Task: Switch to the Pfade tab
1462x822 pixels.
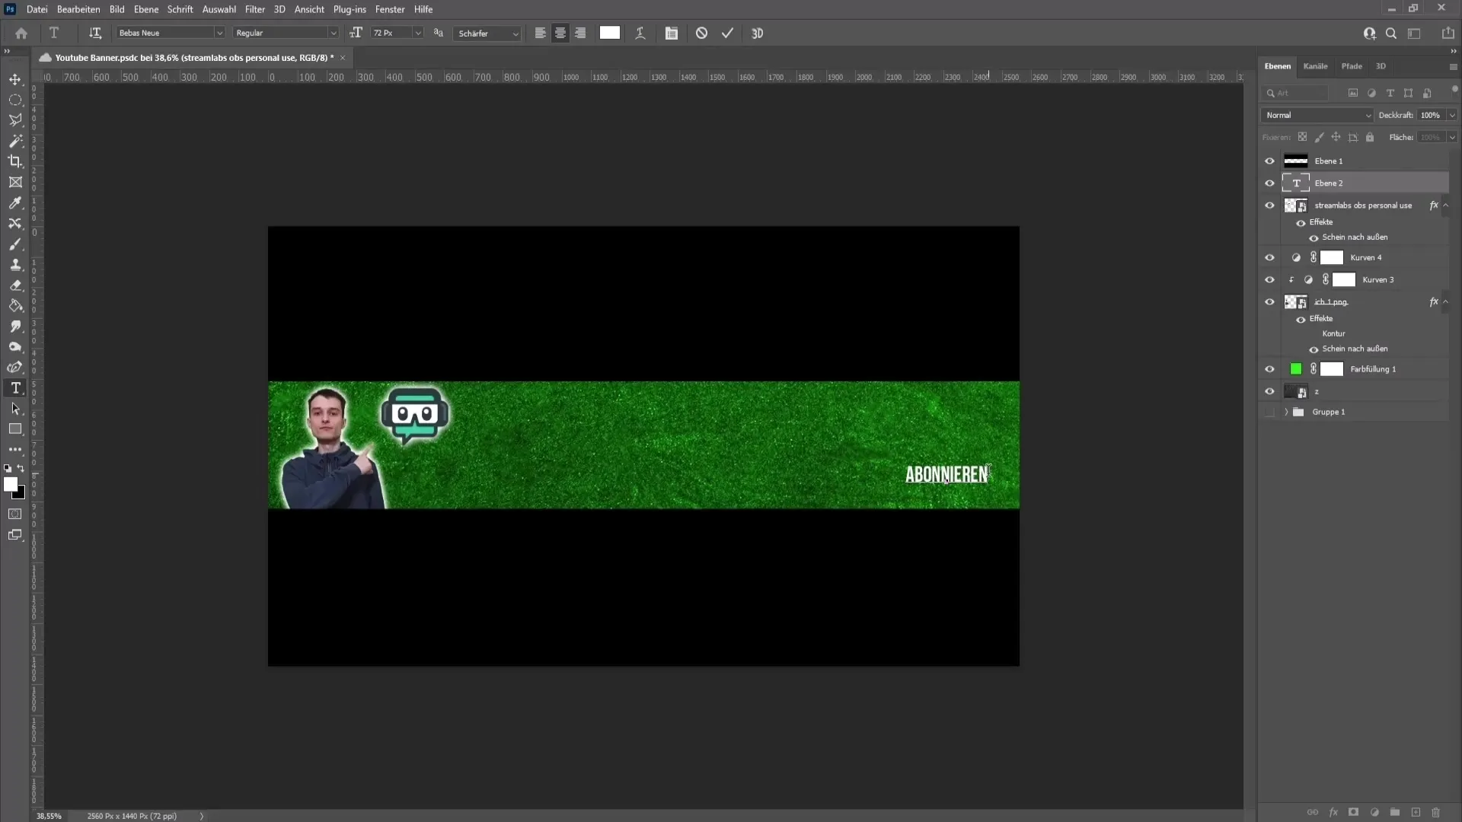Action: point(1352,66)
